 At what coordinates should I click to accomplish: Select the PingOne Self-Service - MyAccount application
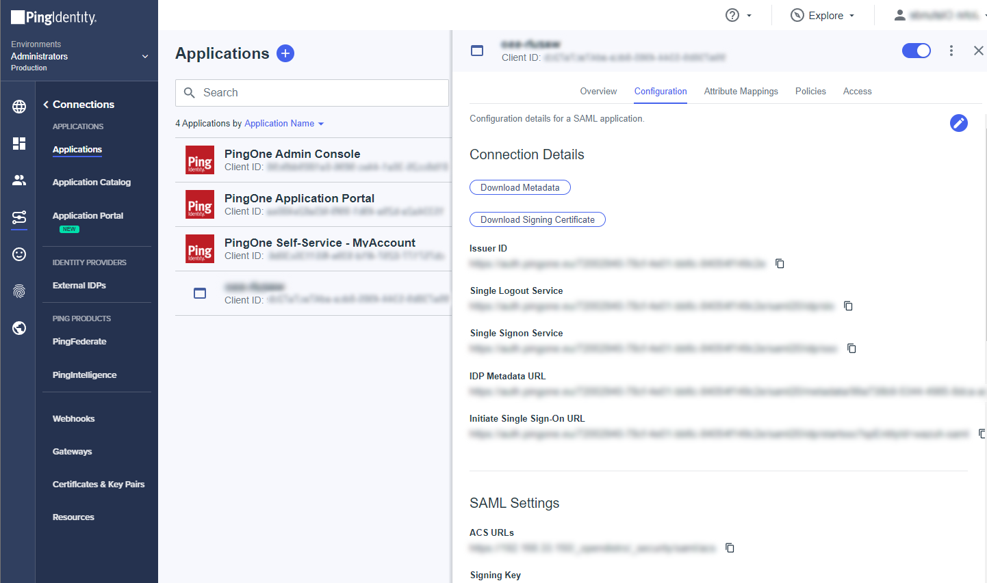tap(313, 249)
